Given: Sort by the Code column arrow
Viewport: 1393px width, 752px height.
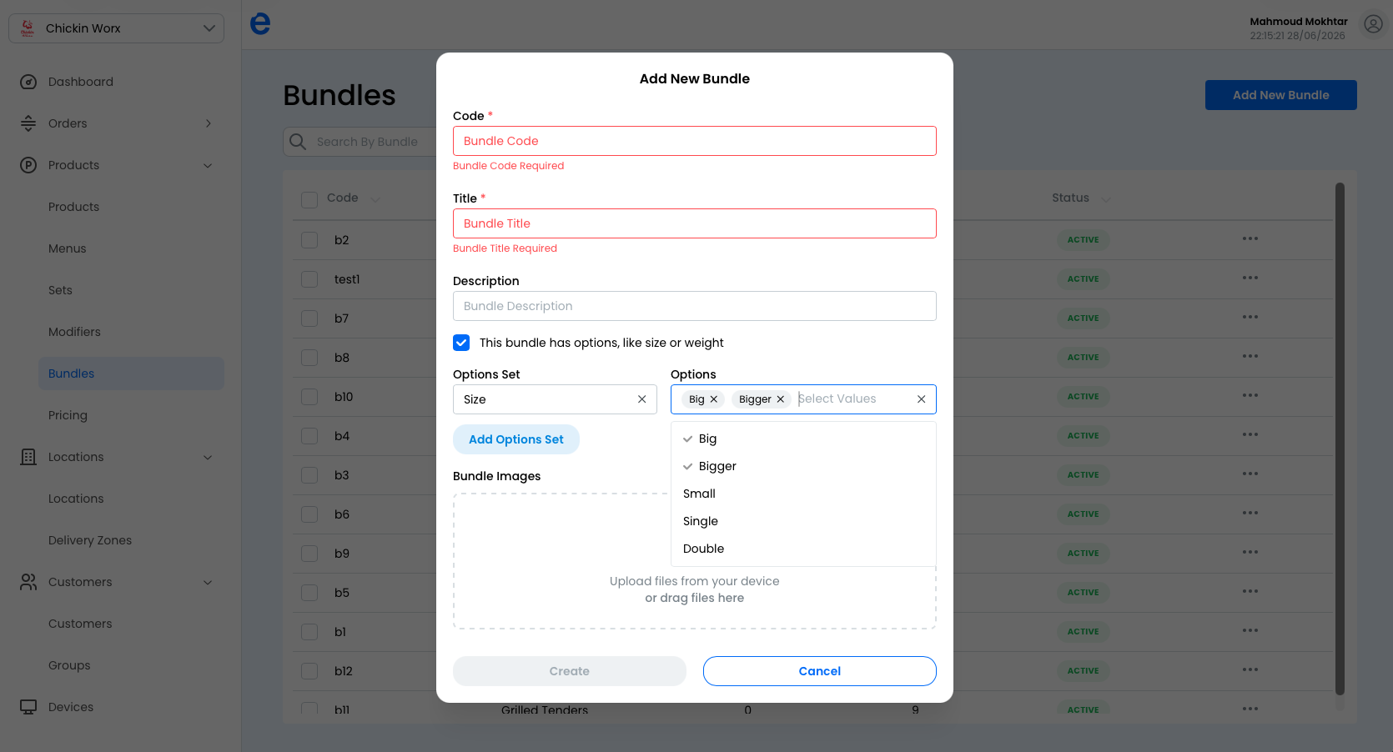Looking at the screenshot, I should (x=375, y=198).
